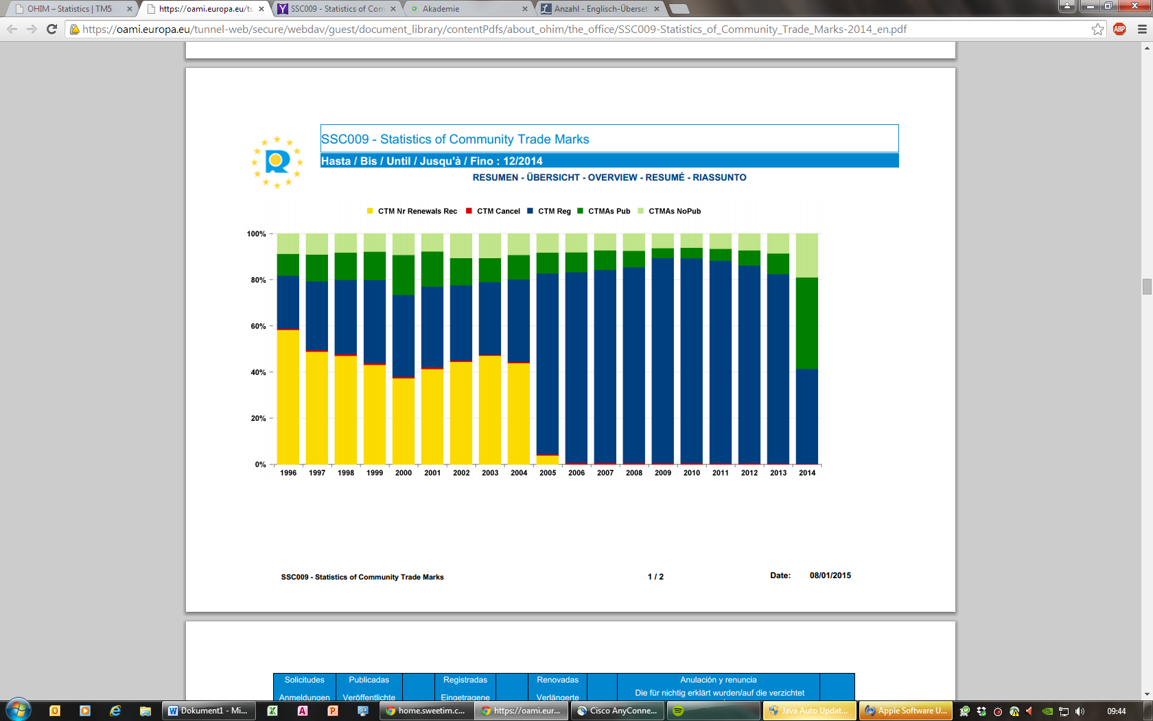Switch to the https://oami.eur... taskbar button

pos(521,711)
